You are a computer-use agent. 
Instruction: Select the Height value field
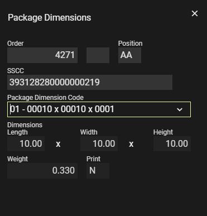pos(172,143)
